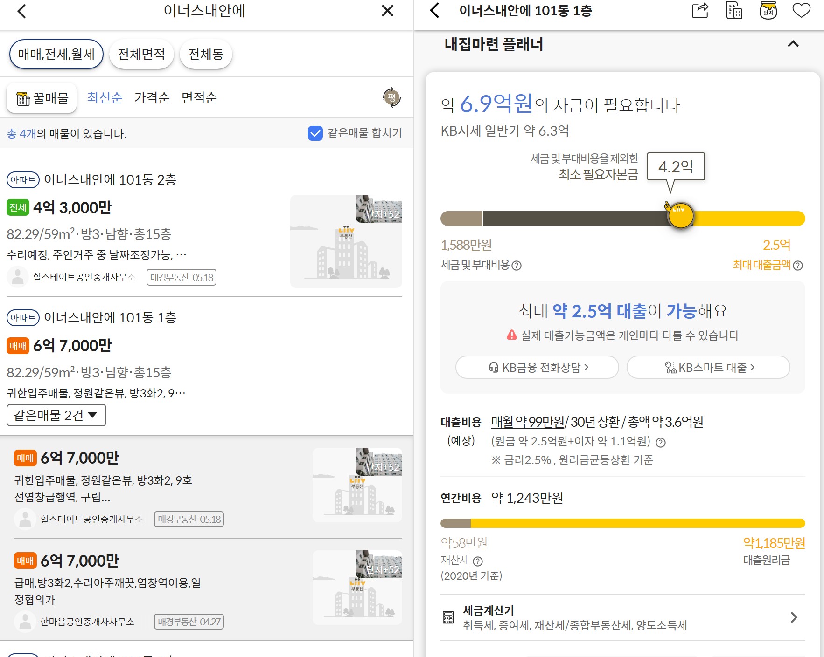Image resolution: width=824 pixels, height=657 pixels.
Task: Click 힐스테이트공인중개사무소 name under 귀한입주매물 listing
Action: click(x=91, y=519)
